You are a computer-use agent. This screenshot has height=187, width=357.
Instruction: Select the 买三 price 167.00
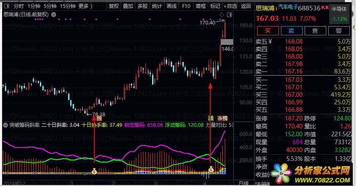click(x=294, y=95)
